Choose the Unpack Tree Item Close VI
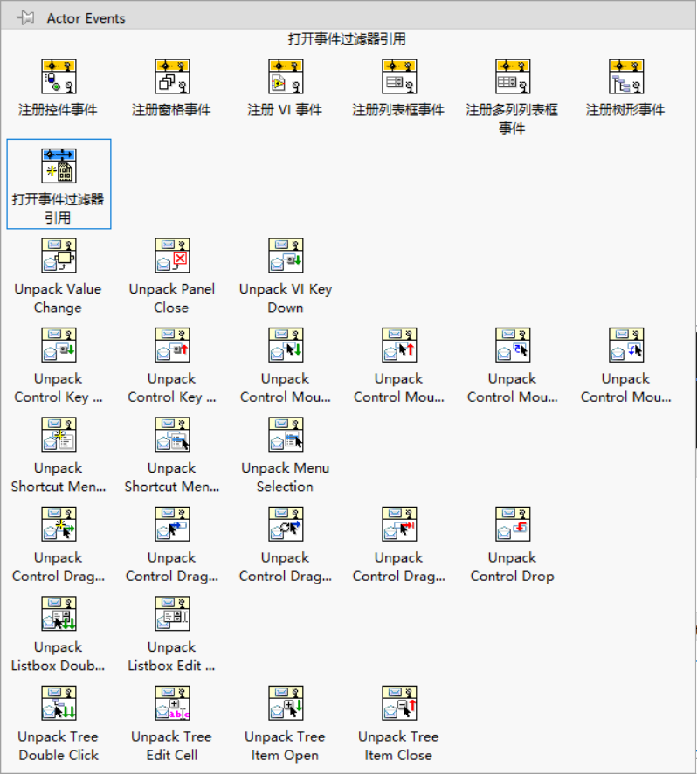The width and height of the screenshot is (697, 774). 399,703
